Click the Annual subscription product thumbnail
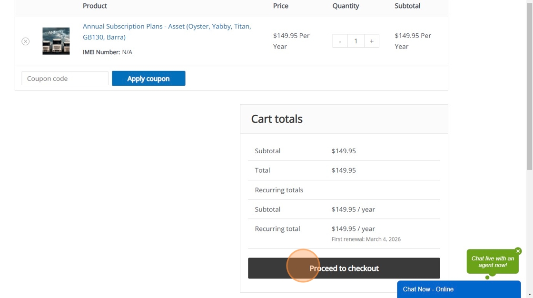This screenshot has width=533, height=298. pos(56,41)
